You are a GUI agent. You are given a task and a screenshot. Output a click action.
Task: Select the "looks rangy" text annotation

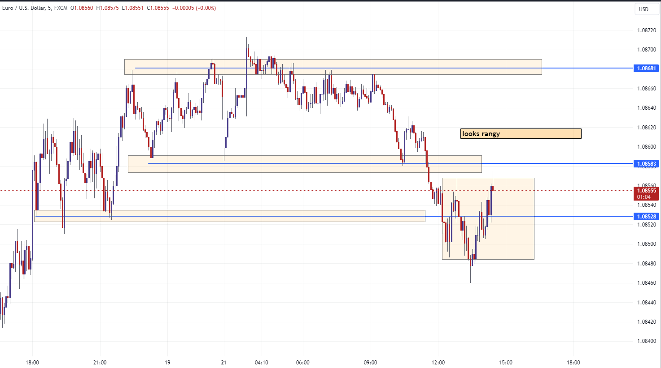(521, 133)
